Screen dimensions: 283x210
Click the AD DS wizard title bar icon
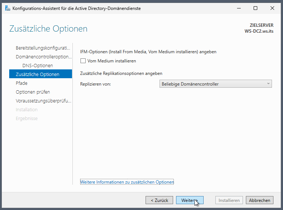point(7,8)
